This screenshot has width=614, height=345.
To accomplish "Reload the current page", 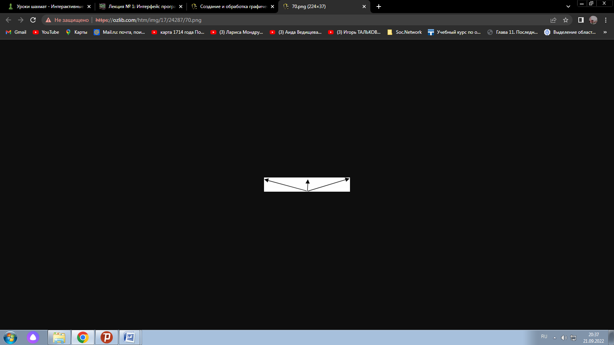I will click(x=33, y=20).
